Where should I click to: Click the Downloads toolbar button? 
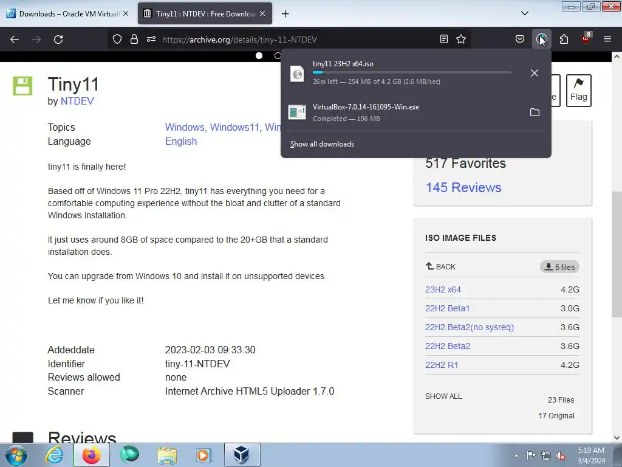541,40
